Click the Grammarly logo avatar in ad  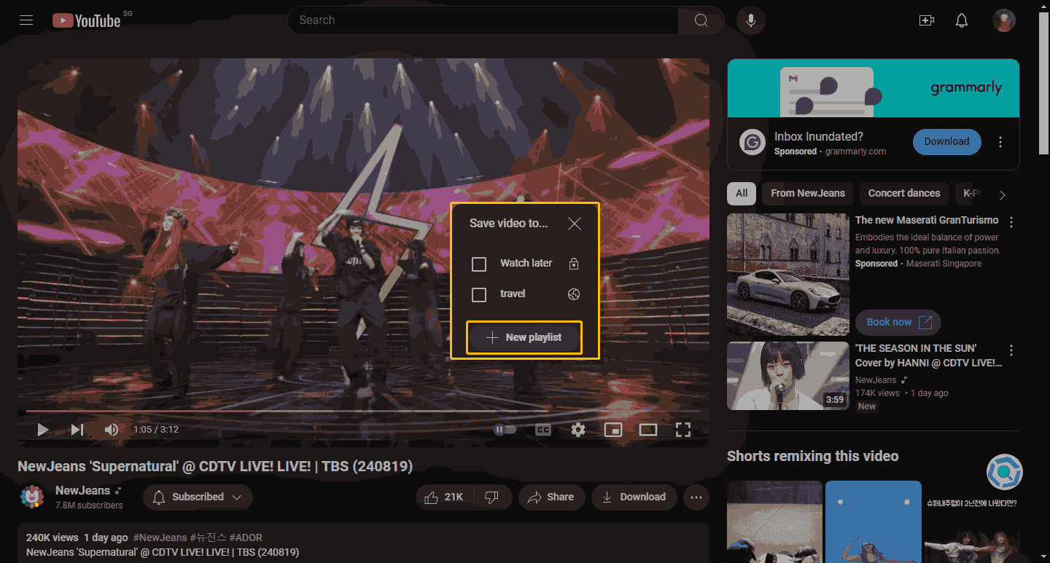pyautogui.click(x=752, y=142)
